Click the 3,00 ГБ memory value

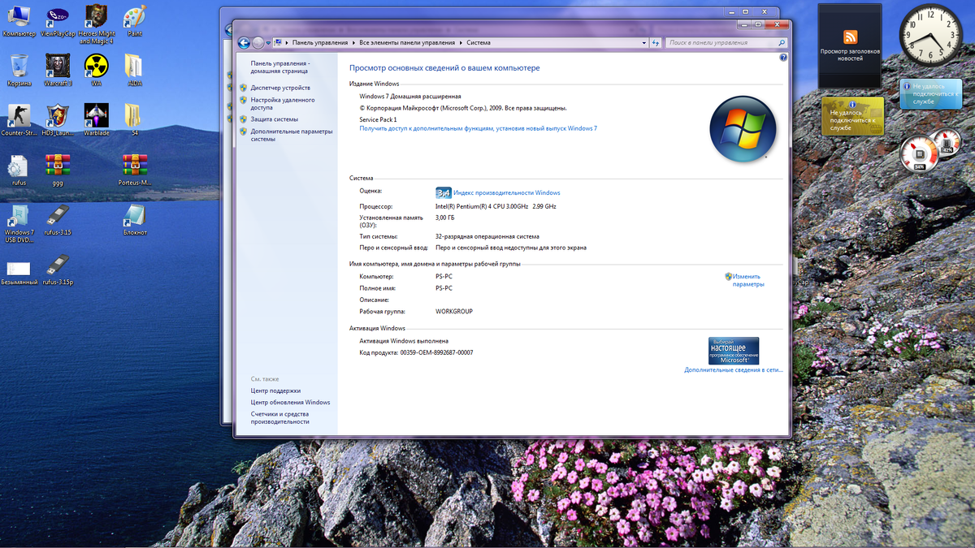point(445,218)
